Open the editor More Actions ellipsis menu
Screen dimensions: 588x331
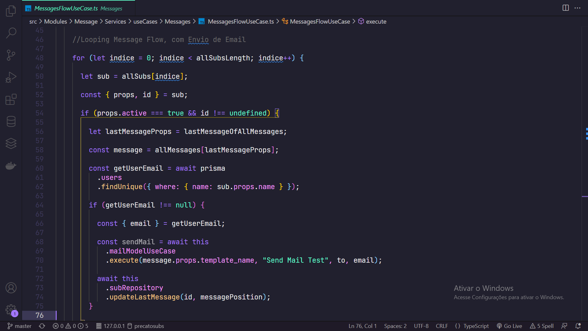coord(578,8)
